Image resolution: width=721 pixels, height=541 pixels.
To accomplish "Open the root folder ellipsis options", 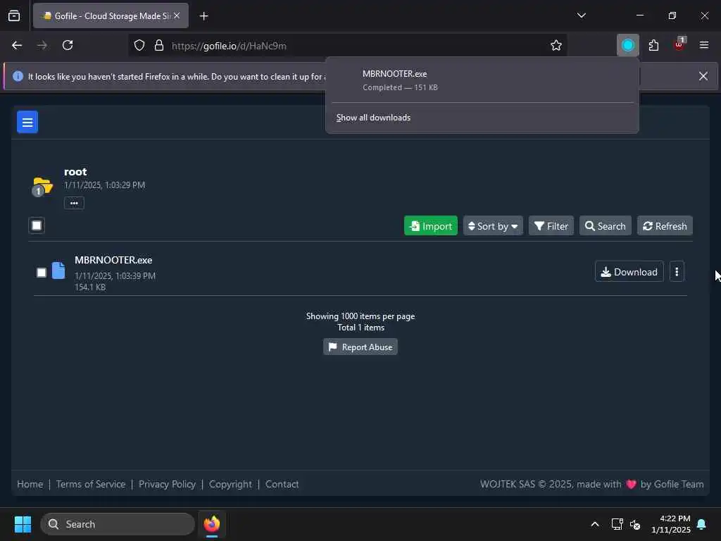I will (x=74, y=203).
